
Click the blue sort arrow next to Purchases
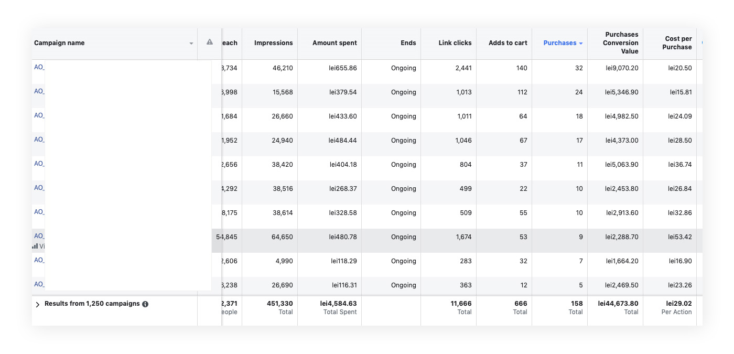tap(581, 44)
